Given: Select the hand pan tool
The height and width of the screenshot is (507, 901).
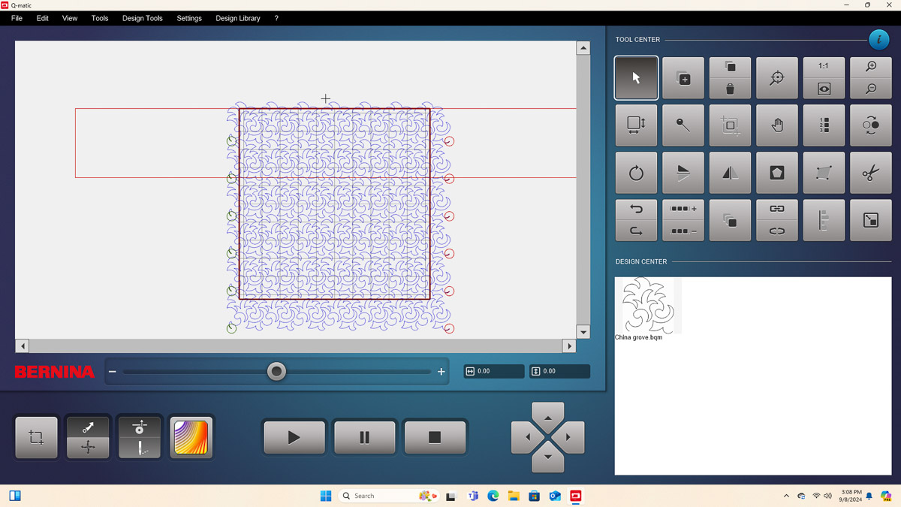Looking at the screenshot, I should click(x=777, y=125).
